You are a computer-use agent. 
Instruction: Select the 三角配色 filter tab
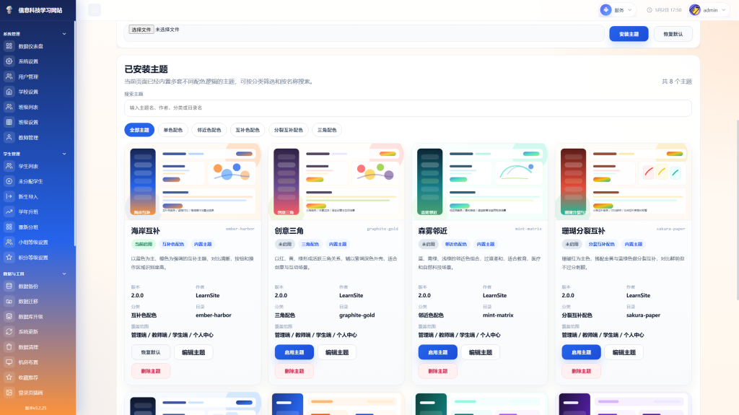[x=327, y=130]
